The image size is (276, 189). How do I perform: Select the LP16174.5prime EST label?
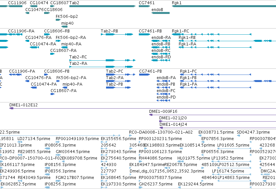coord(228,171)
